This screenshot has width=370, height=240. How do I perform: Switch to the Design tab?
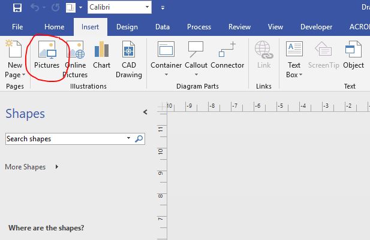127,27
